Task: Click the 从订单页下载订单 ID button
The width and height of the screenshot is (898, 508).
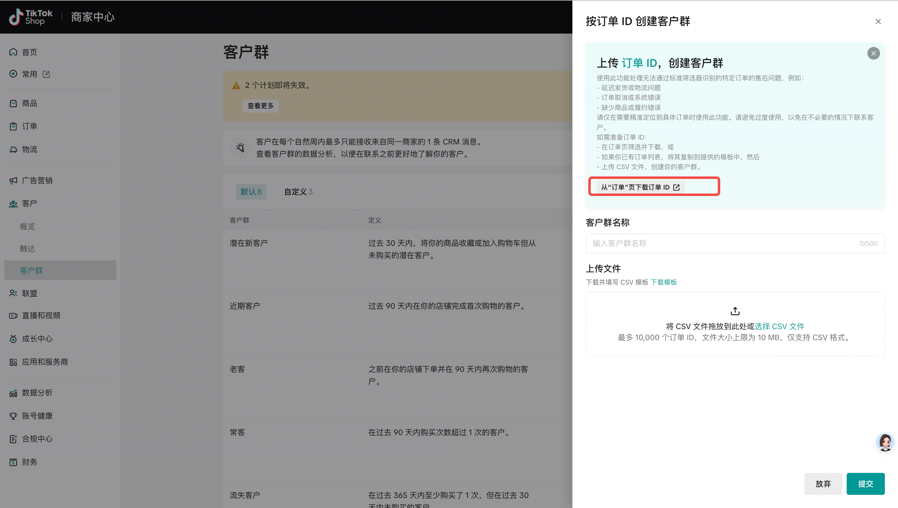Action: coord(640,187)
